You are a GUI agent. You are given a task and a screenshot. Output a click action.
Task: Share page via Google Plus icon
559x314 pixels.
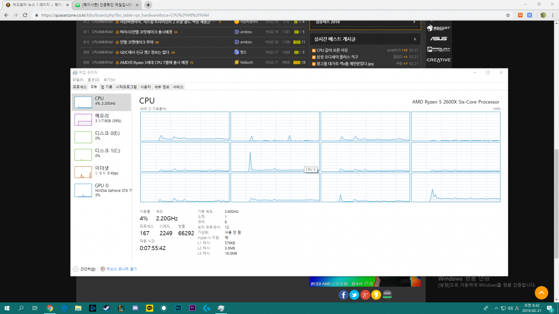tap(365, 295)
